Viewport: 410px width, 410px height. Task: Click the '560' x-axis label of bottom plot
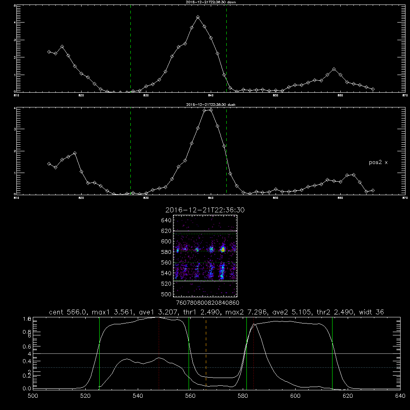pyautogui.click(x=190, y=396)
